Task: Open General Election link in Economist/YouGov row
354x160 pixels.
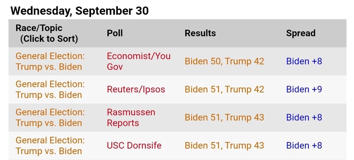Action: point(50,61)
